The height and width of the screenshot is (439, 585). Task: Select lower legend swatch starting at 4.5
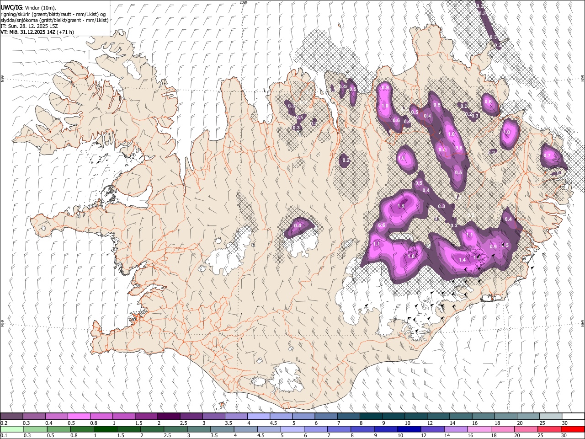pyautogui.click(x=269, y=429)
